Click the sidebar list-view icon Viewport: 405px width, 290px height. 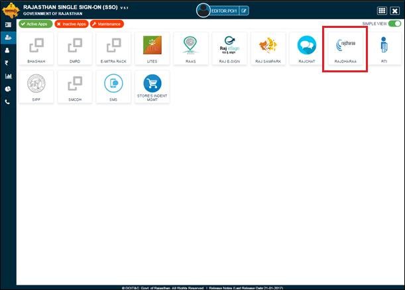pos(8,25)
